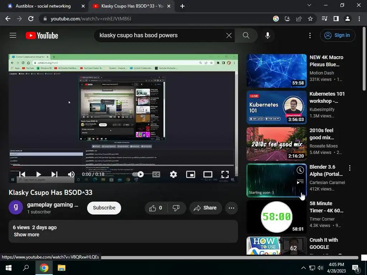367x275 pixels.
Task: Go forward in the browser
Action: click(x=19, y=19)
